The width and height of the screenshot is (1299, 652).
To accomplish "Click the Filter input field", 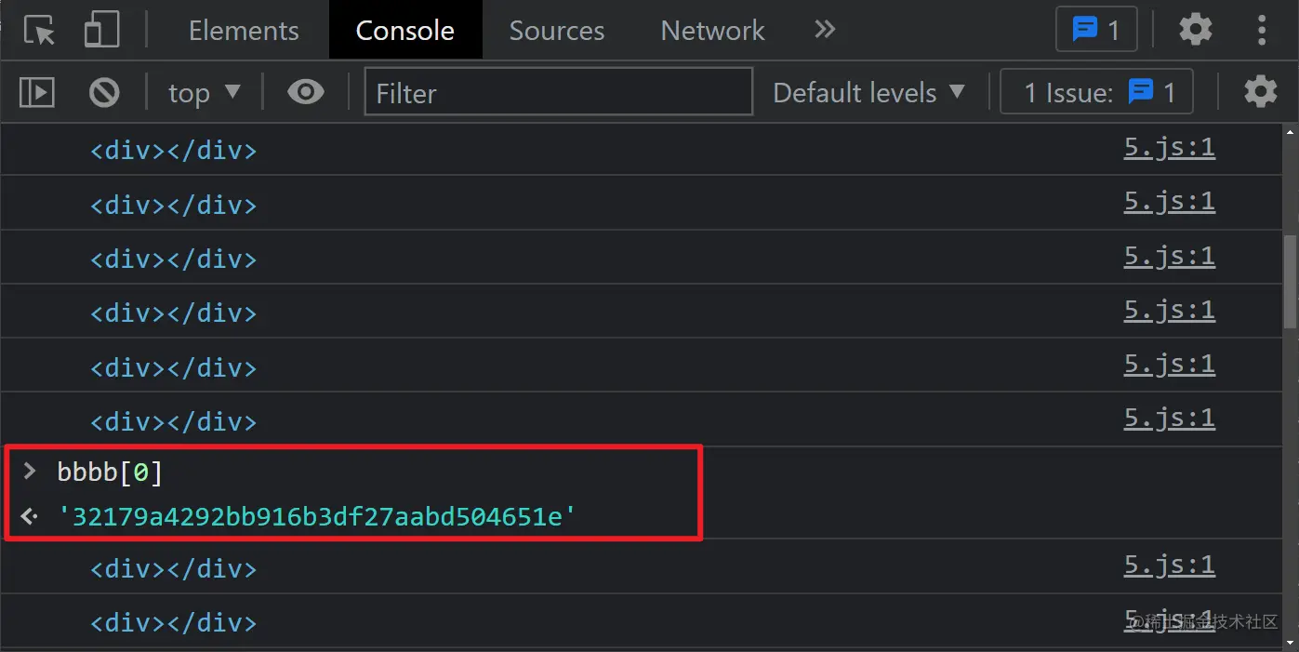I will pos(558,92).
